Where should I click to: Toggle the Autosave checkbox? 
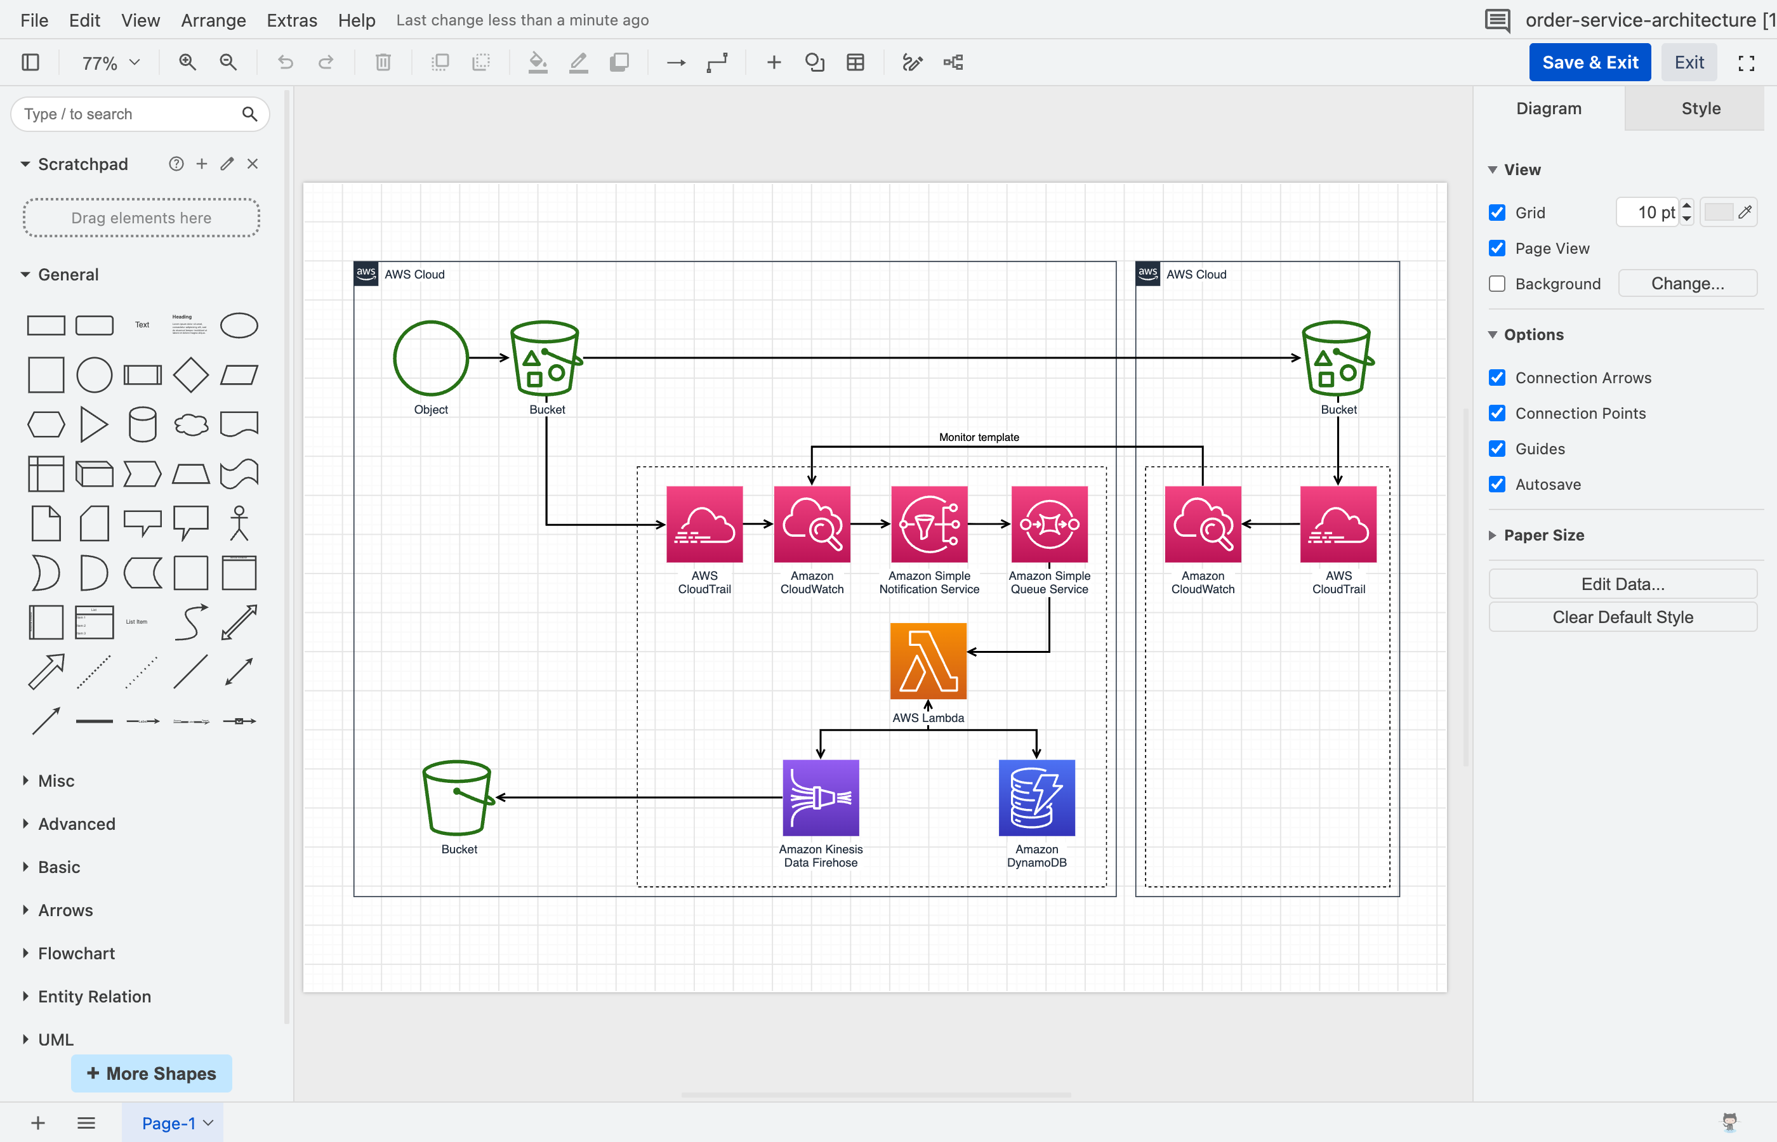pos(1496,484)
